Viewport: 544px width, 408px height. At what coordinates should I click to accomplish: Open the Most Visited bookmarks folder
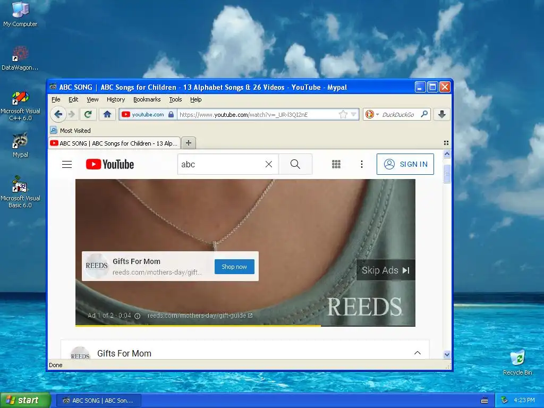[x=71, y=131]
